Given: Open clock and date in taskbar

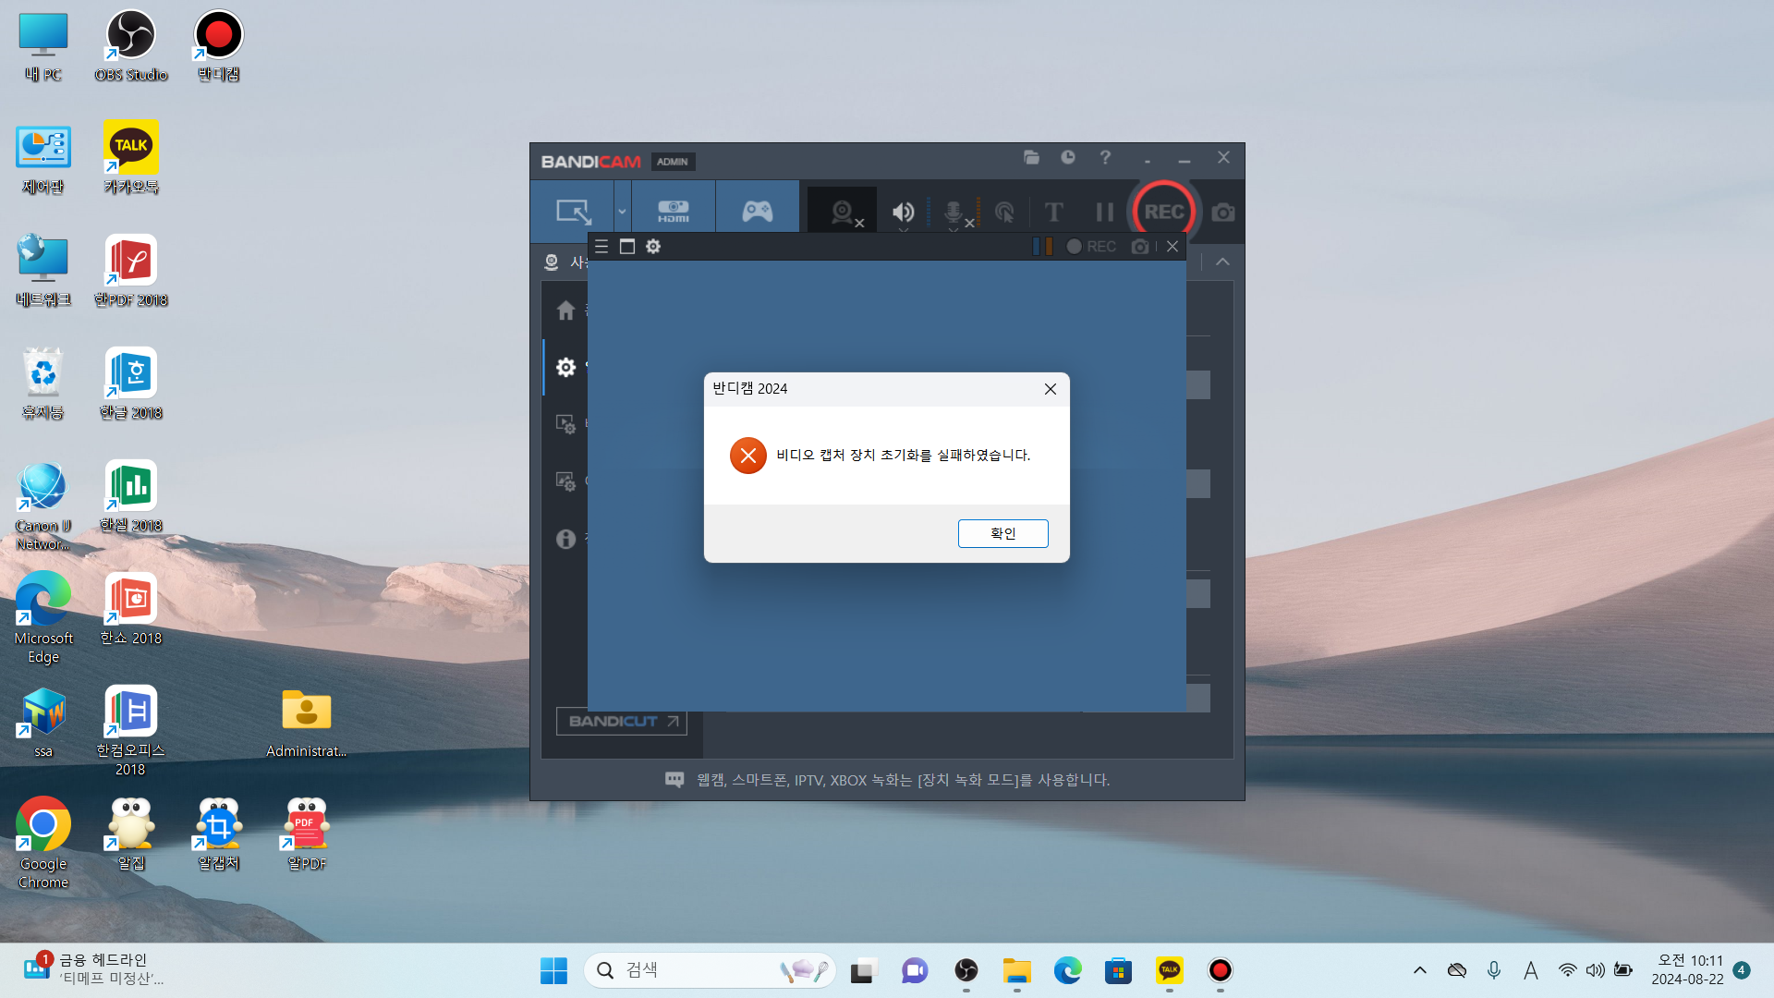Looking at the screenshot, I should pos(1687,970).
